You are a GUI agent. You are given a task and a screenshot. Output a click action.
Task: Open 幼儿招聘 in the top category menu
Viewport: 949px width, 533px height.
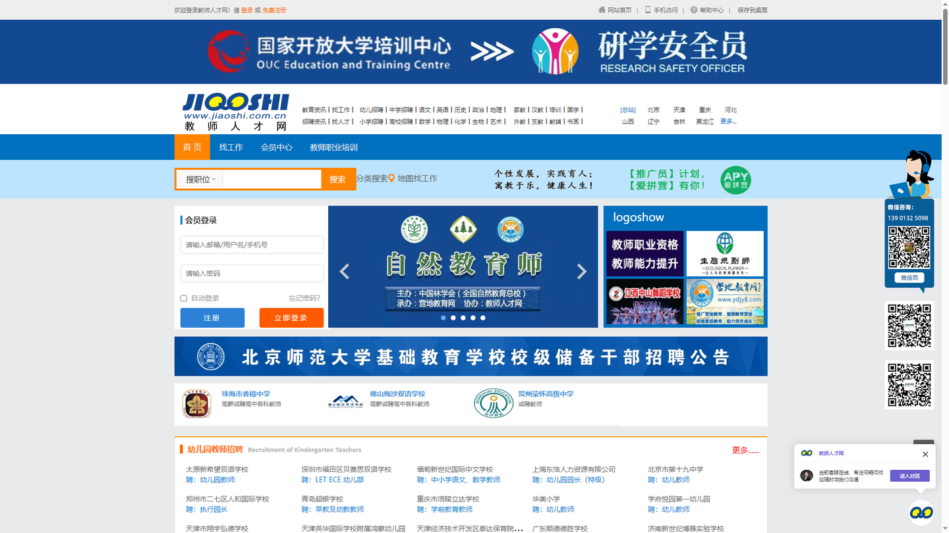tap(372, 110)
